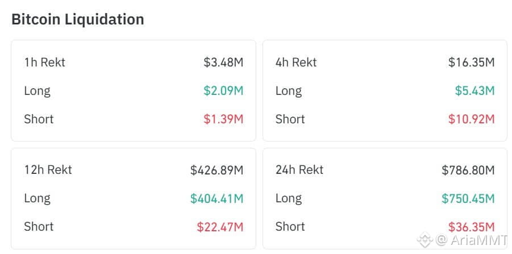
Task: Click the 1h Rekt total $3.48M
Action: point(223,62)
